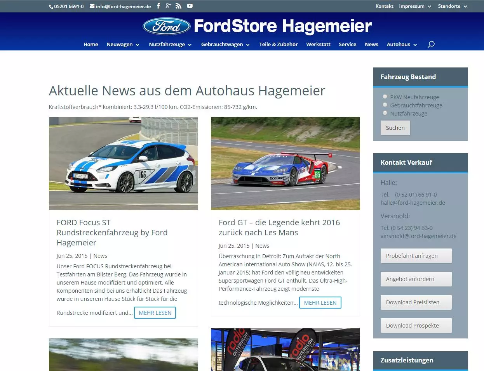Click the Download Prospekte button

click(416, 326)
